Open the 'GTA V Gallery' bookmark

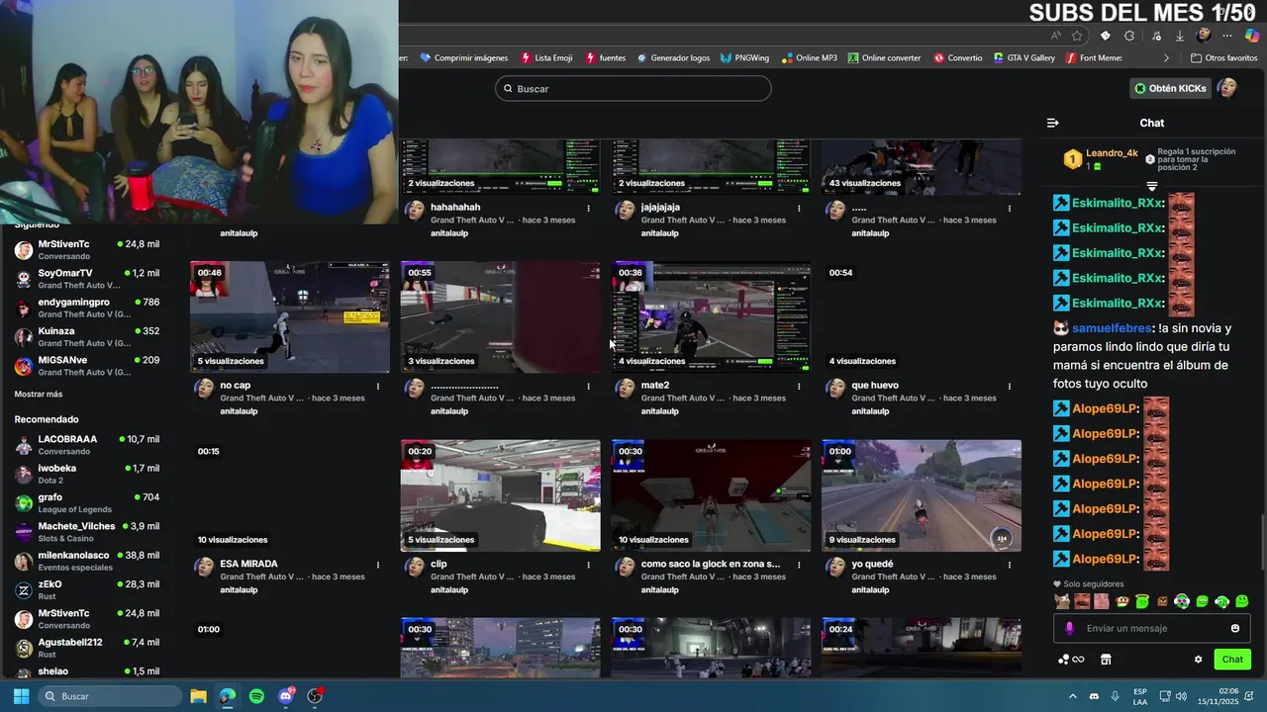(x=1023, y=58)
